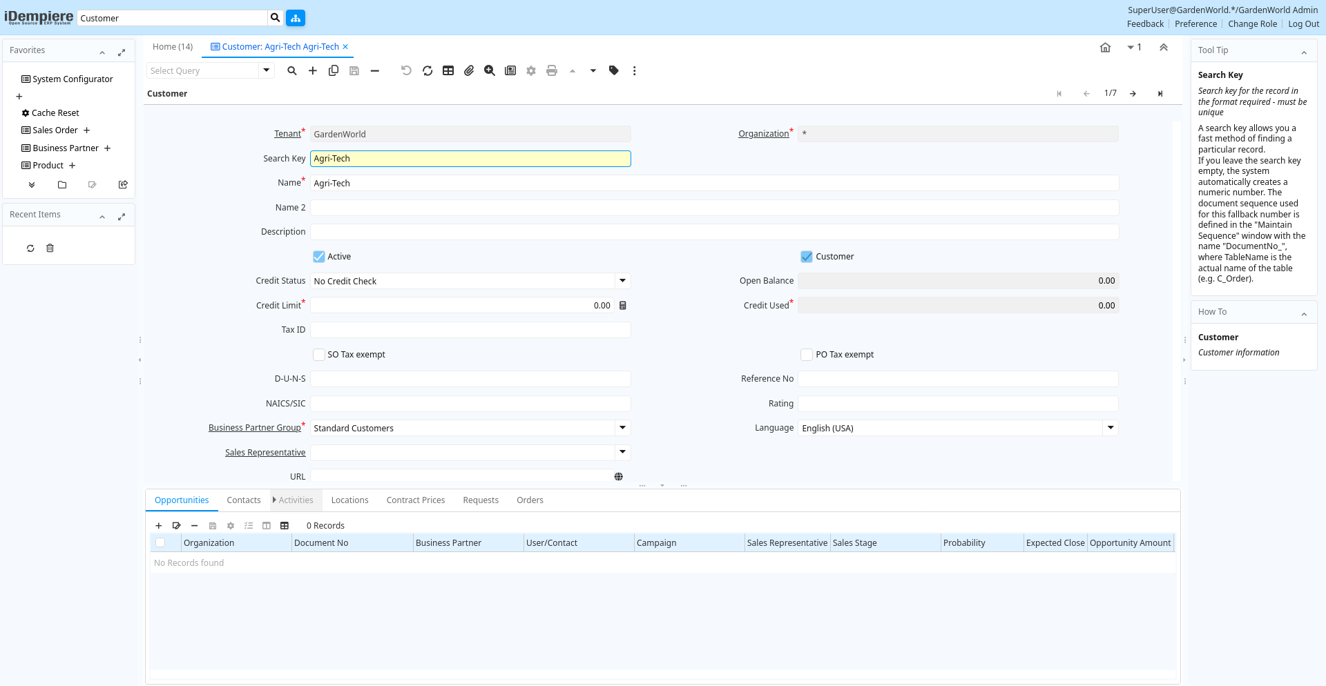Open the Locations tab
Image resolution: width=1326 pixels, height=686 pixels.
[349, 500]
